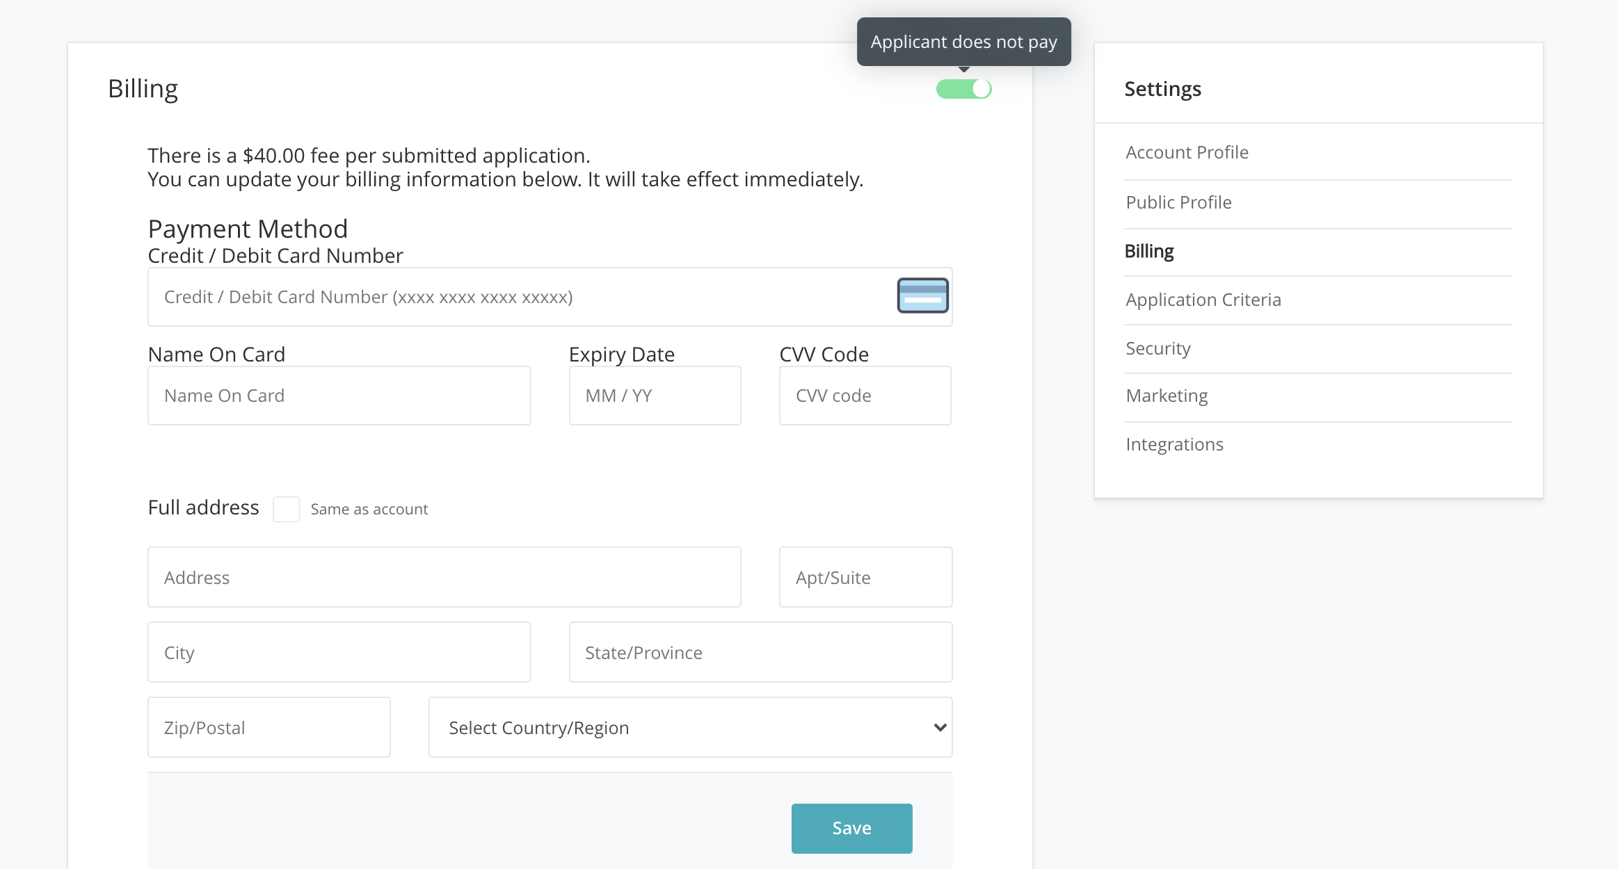Go to Public Profile settings

[x=1178, y=202]
